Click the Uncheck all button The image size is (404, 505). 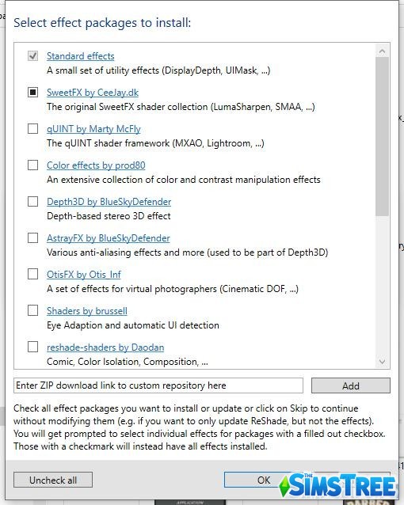point(53,480)
